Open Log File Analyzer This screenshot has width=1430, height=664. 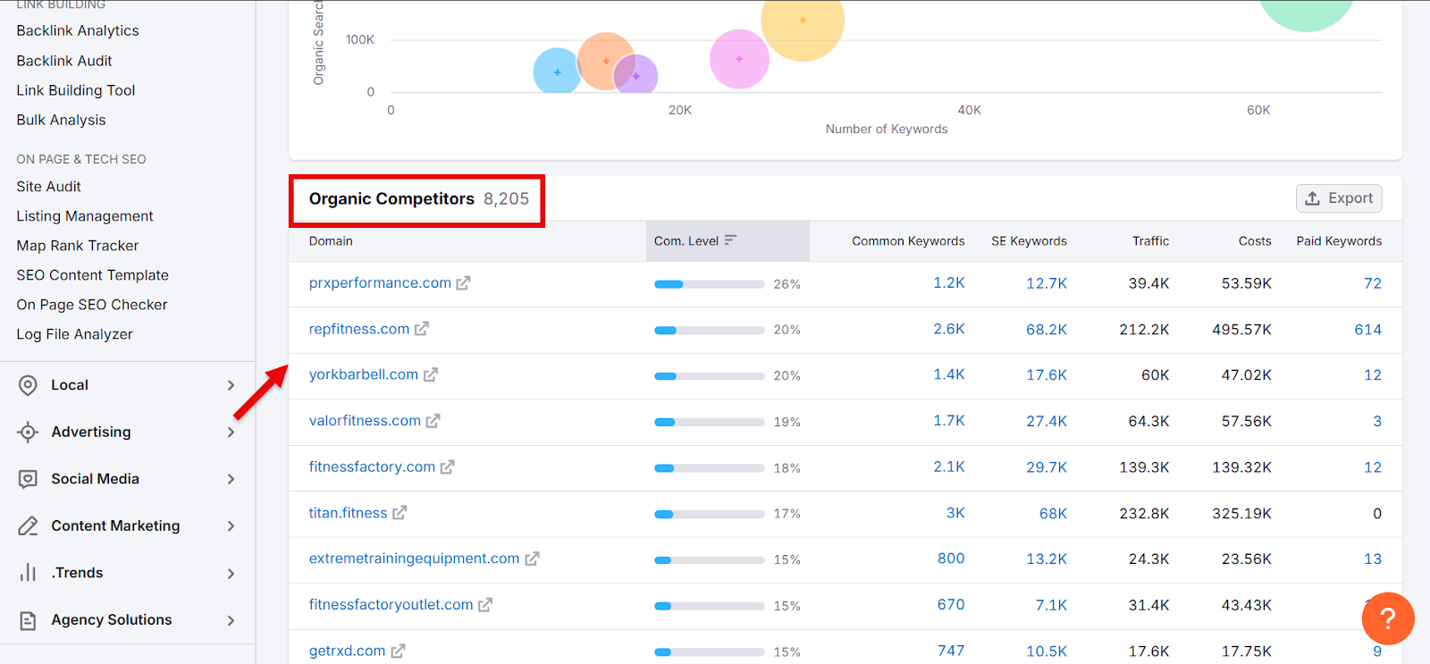(x=74, y=334)
